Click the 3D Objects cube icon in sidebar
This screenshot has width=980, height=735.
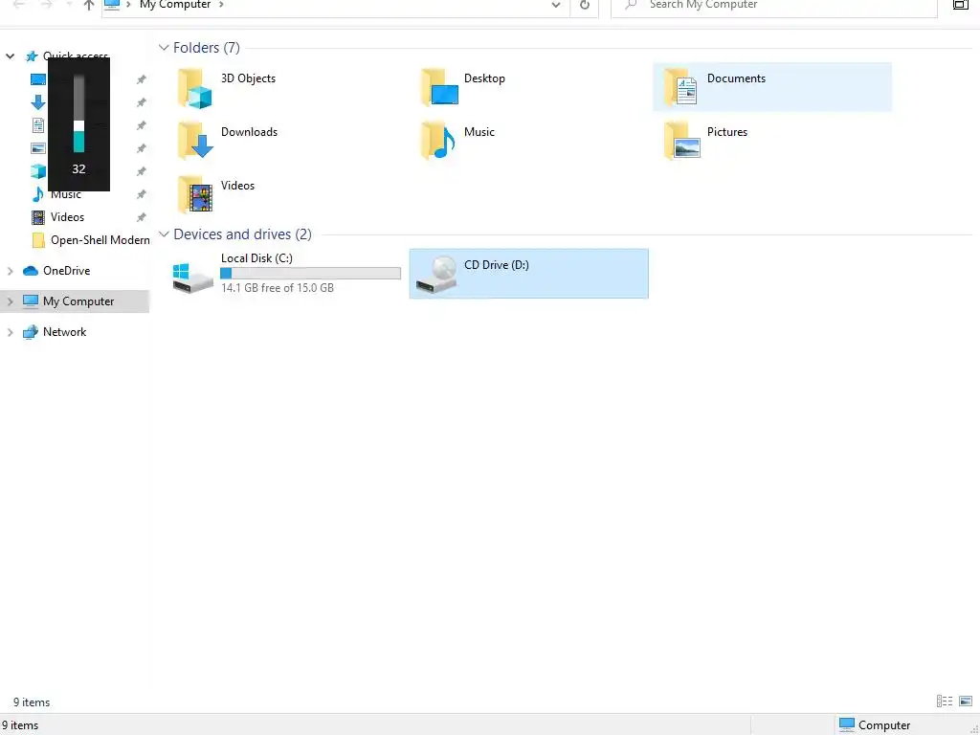pos(38,171)
